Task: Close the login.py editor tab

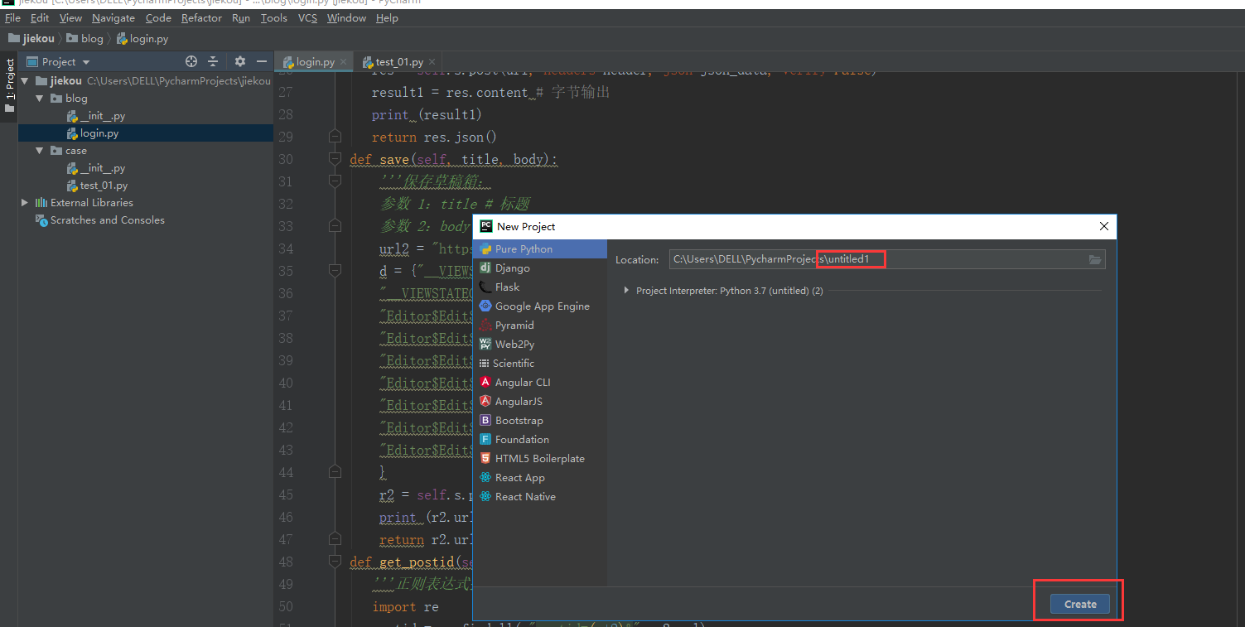Action: [x=345, y=62]
